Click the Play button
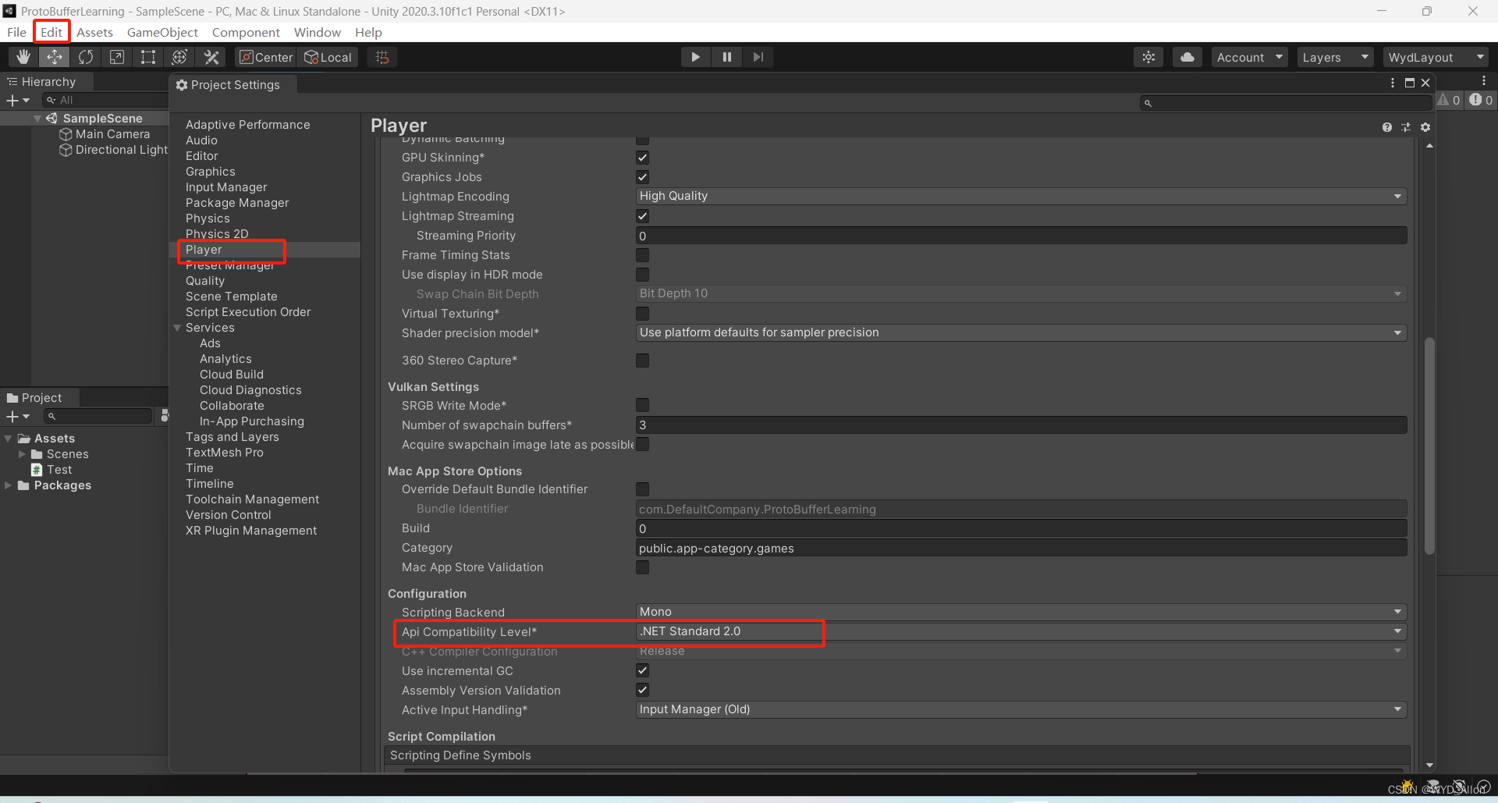Image resolution: width=1498 pixels, height=803 pixels. click(x=695, y=57)
